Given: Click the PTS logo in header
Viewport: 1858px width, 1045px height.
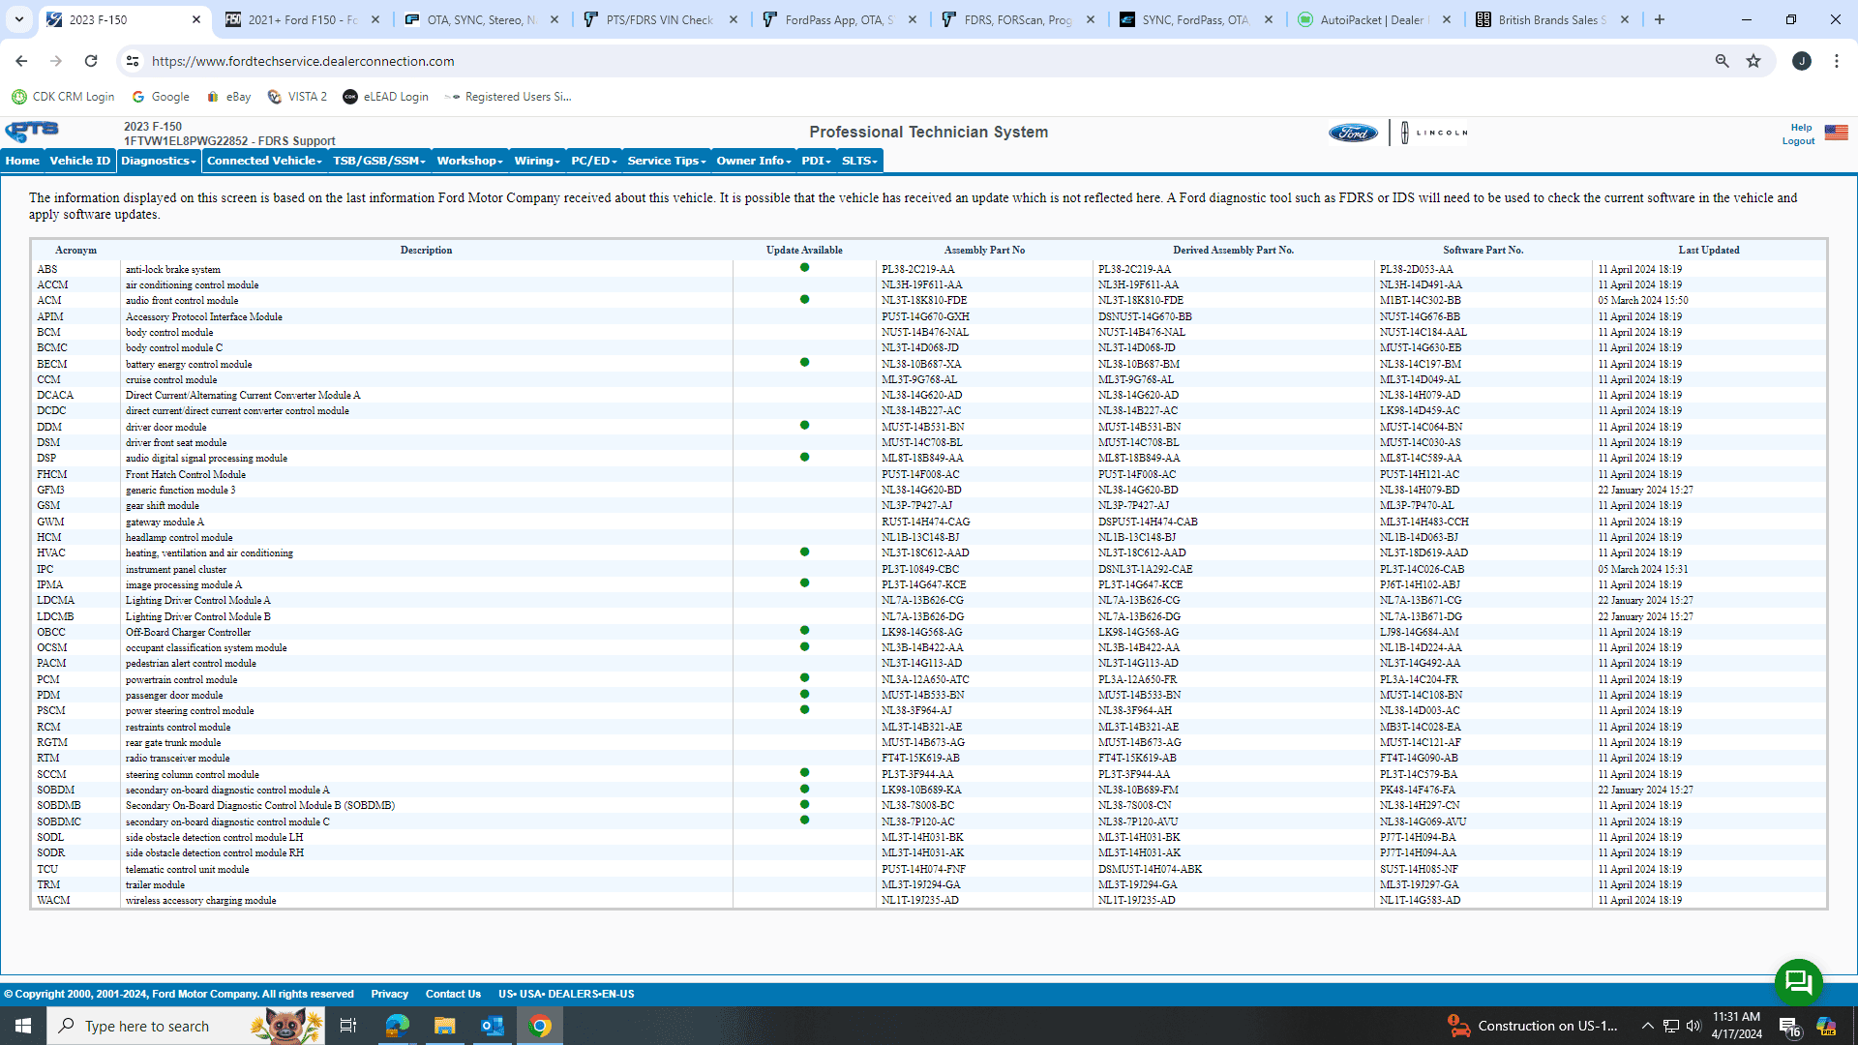Looking at the screenshot, I should 32,132.
